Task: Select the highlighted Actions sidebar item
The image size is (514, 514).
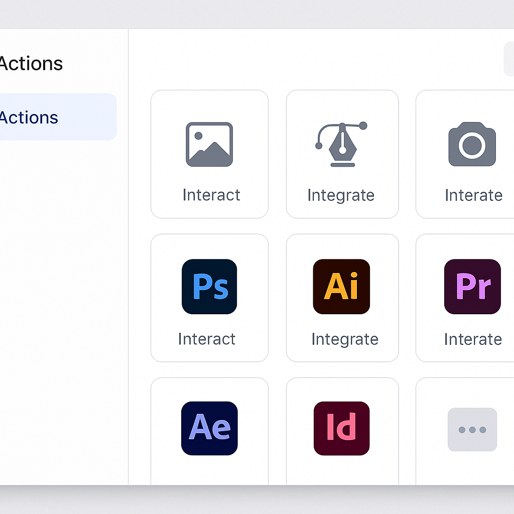Action: (58, 117)
